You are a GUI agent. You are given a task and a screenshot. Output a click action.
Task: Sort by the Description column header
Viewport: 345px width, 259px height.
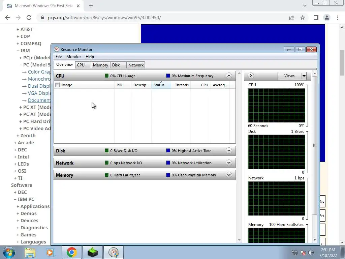click(141, 85)
